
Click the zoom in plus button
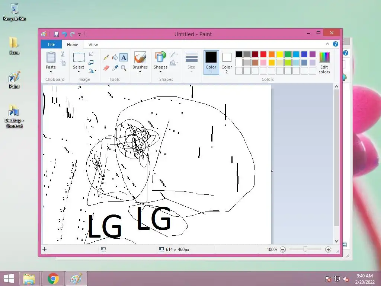tap(328, 250)
